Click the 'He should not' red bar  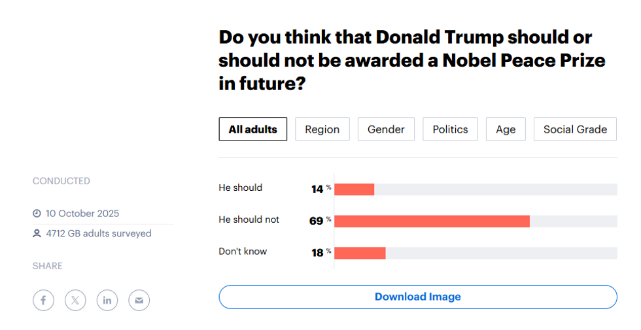(x=432, y=221)
